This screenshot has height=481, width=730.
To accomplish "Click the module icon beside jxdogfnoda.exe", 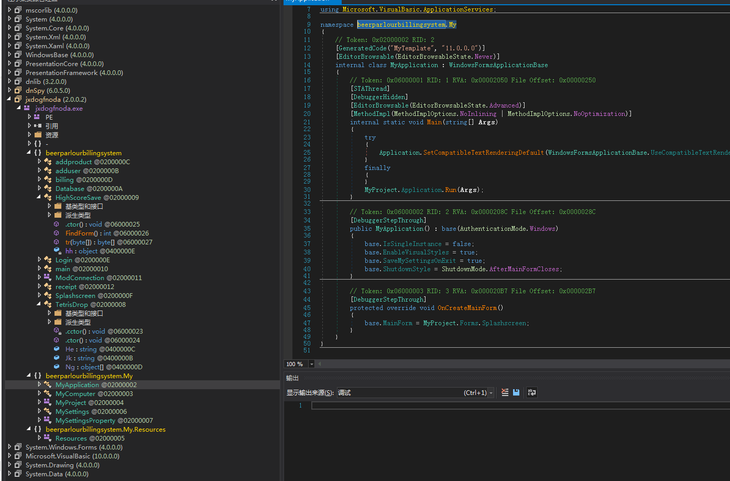I will pos(27,108).
